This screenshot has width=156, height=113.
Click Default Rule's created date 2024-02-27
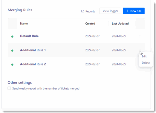point(92,36)
